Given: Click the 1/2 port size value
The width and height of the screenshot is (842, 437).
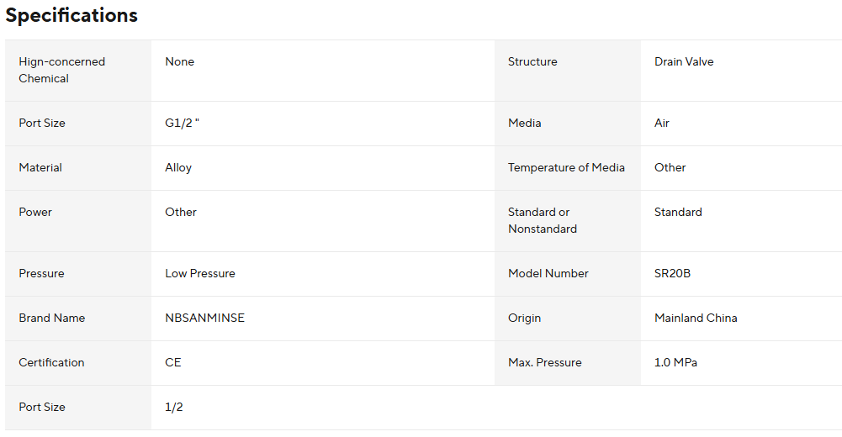Looking at the screenshot, I should (174, 407).
